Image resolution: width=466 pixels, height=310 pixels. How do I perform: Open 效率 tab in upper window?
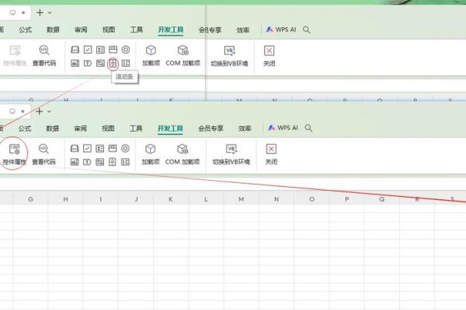(243, 29)
